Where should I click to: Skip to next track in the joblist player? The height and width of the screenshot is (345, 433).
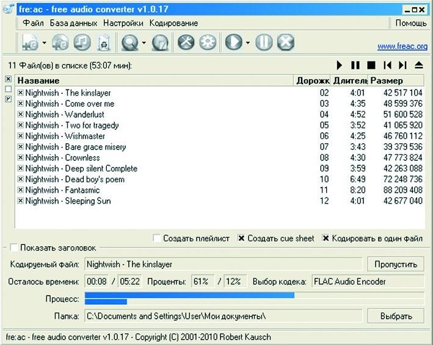tap(403, 65)
